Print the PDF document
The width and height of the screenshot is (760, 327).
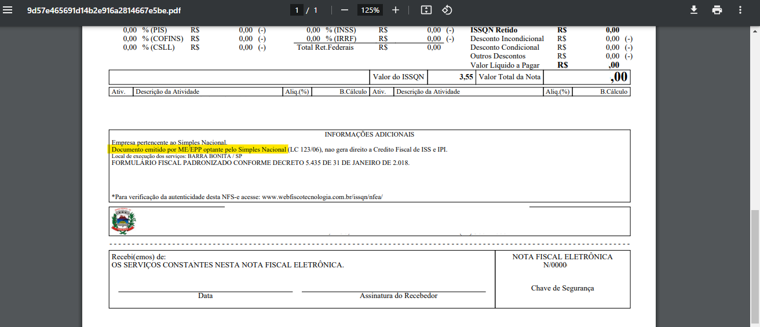tap(717, 10)
